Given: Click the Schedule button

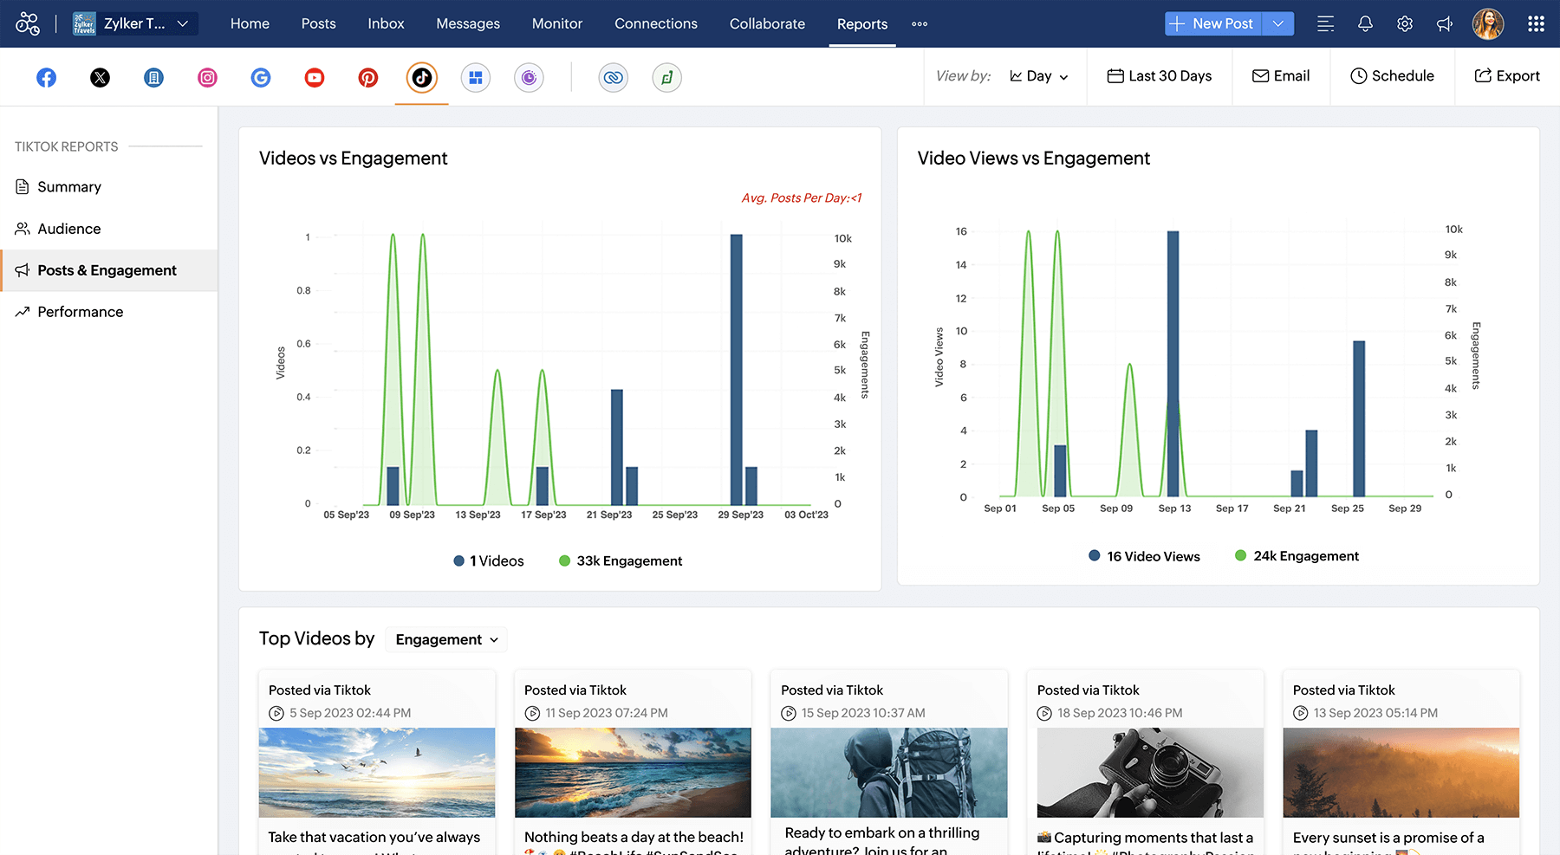Looking at the screenshot, I should click(1392, 76).
